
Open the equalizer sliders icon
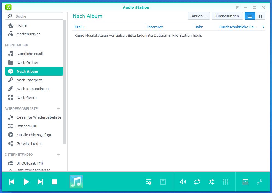point(226,182)
